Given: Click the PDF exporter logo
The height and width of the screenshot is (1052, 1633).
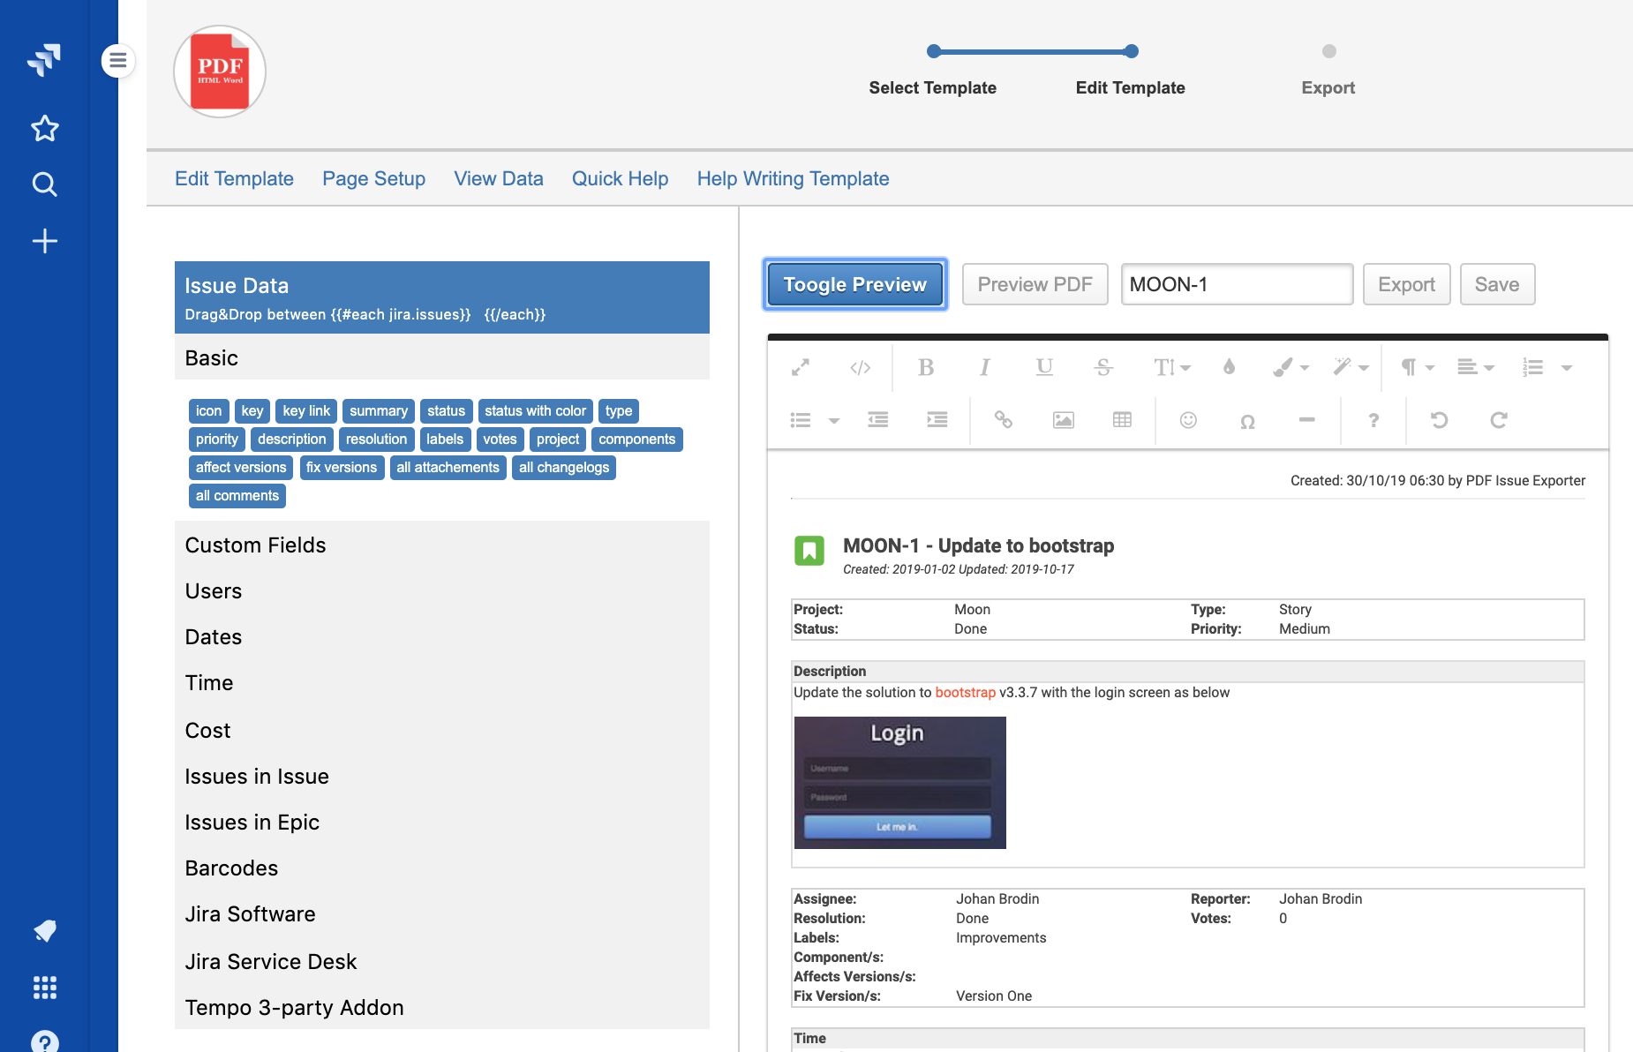Looking at the screenshot, I should tap(220, 71).
